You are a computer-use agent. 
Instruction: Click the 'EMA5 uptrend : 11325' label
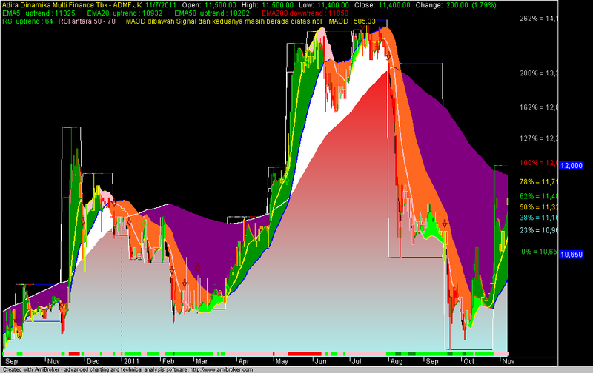(x=39, y=13)
